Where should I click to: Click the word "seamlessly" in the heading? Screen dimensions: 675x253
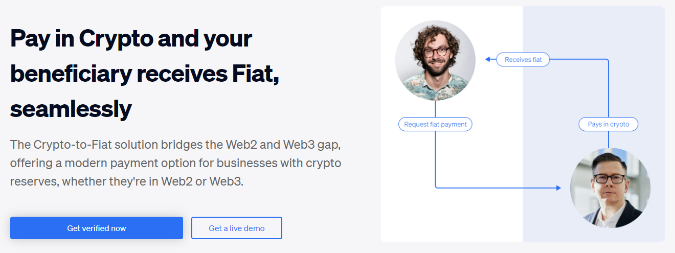tap(71, 109)
